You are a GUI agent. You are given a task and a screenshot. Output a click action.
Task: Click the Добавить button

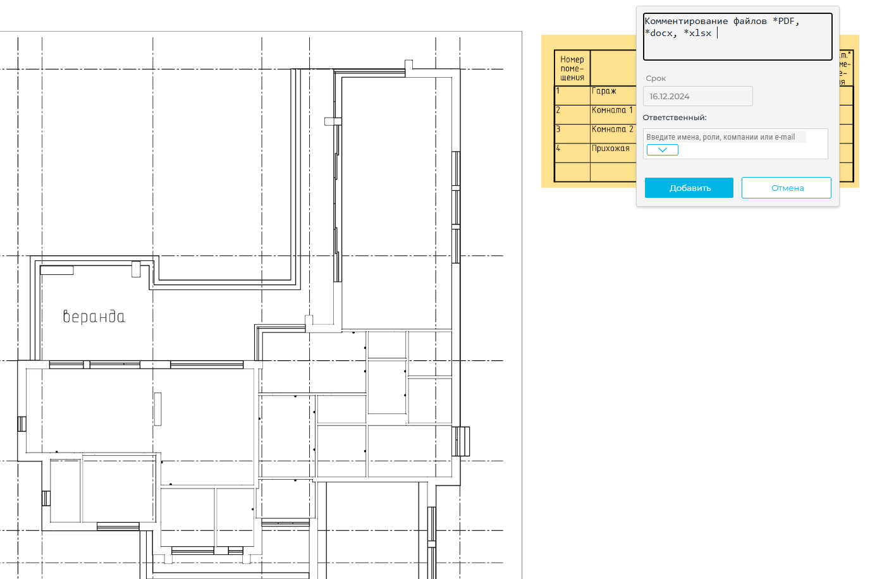point(689,188)
